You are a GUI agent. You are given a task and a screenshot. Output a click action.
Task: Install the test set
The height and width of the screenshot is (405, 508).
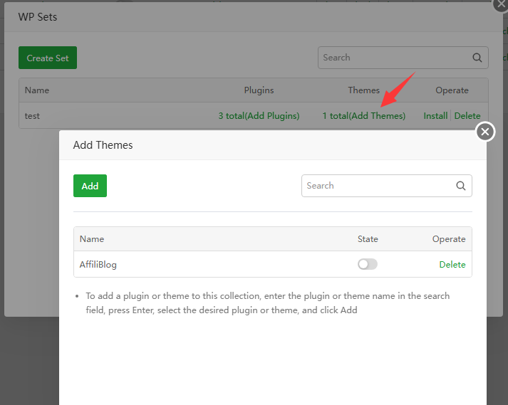435,115
